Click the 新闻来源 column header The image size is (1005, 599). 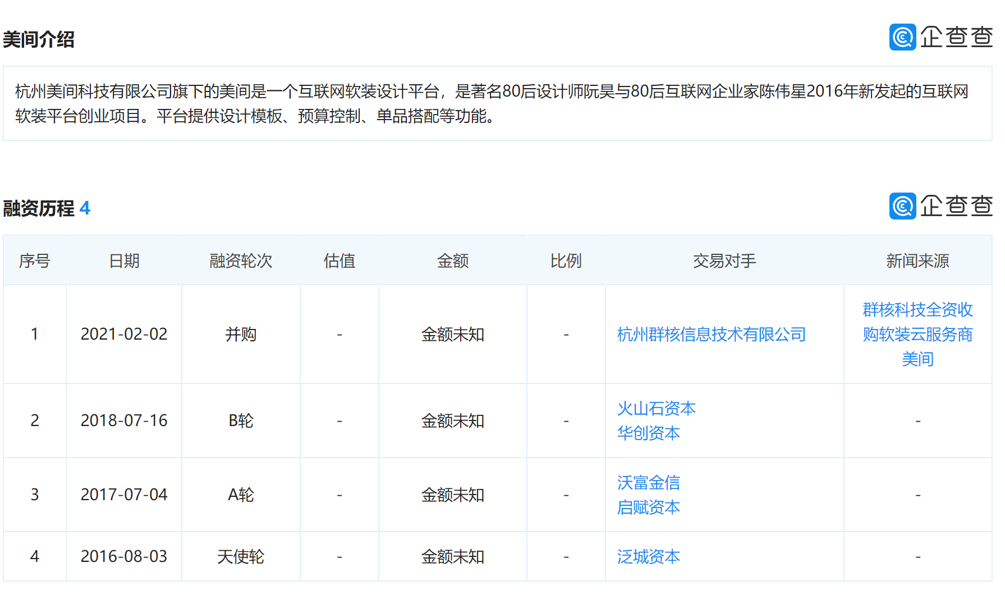point(917,261)
